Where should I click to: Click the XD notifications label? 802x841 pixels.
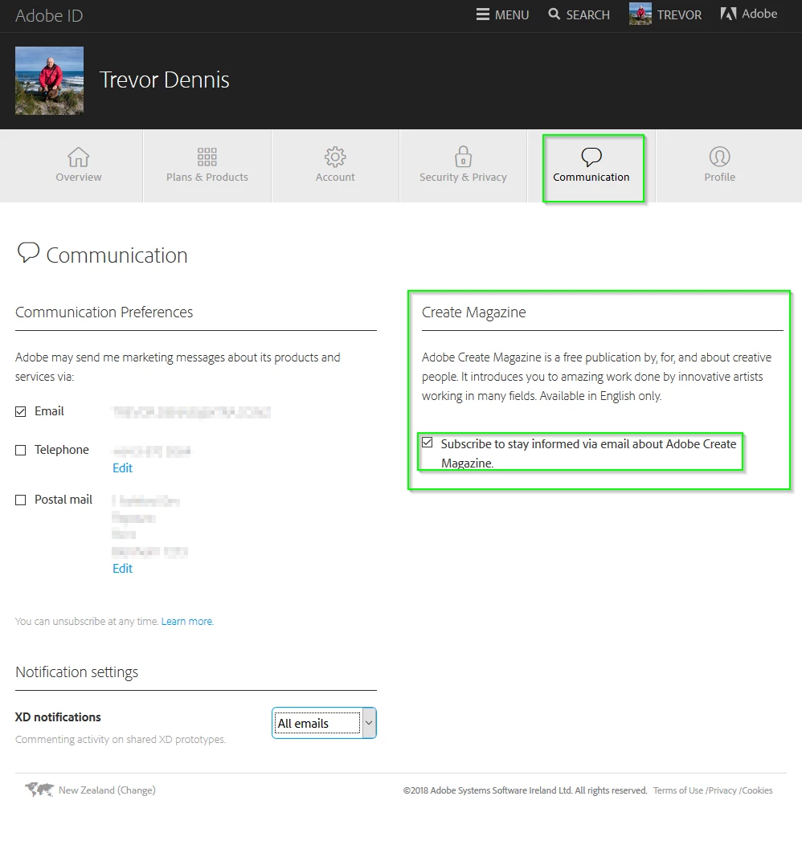click(58, 717)
